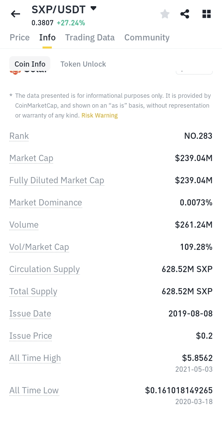Select the Coin Info sub-tab

click(x=30, y=64)
